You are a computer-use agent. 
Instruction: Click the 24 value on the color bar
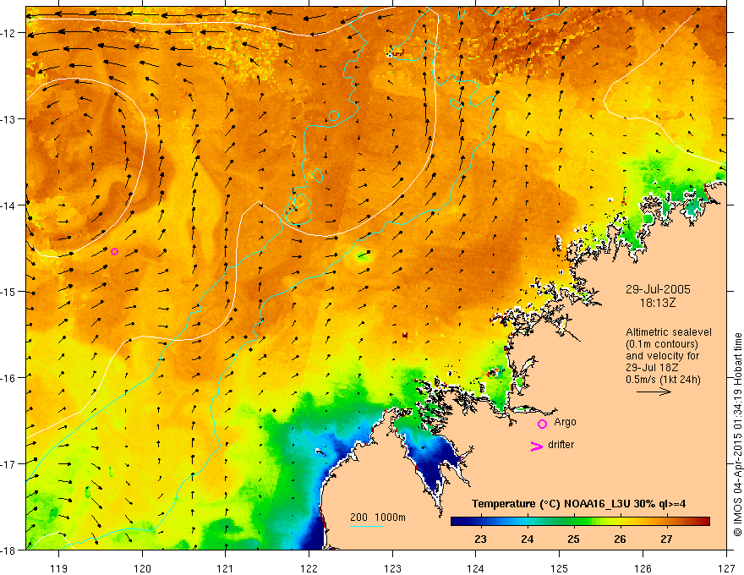(x=528, y=539)
